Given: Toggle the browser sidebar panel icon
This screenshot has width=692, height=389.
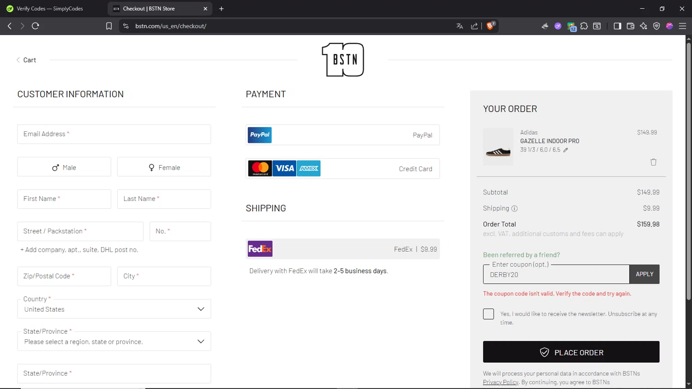Looking at the screenshot, I should [x=617, y=26].
